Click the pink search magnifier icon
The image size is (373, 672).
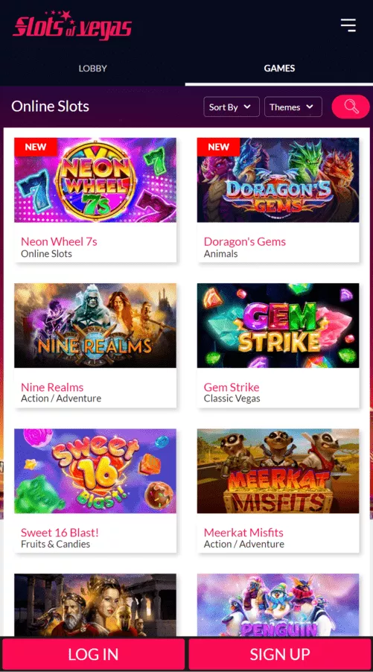click(x=351, y=107)
